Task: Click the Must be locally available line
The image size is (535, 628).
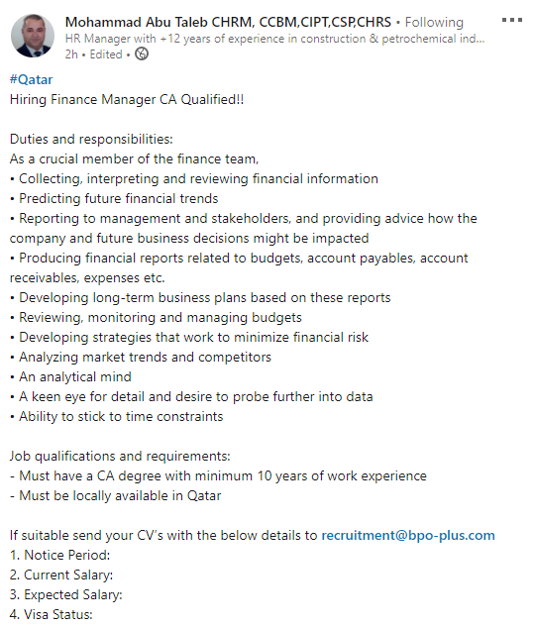Action: pyautogui.click(x=115, y=495)
